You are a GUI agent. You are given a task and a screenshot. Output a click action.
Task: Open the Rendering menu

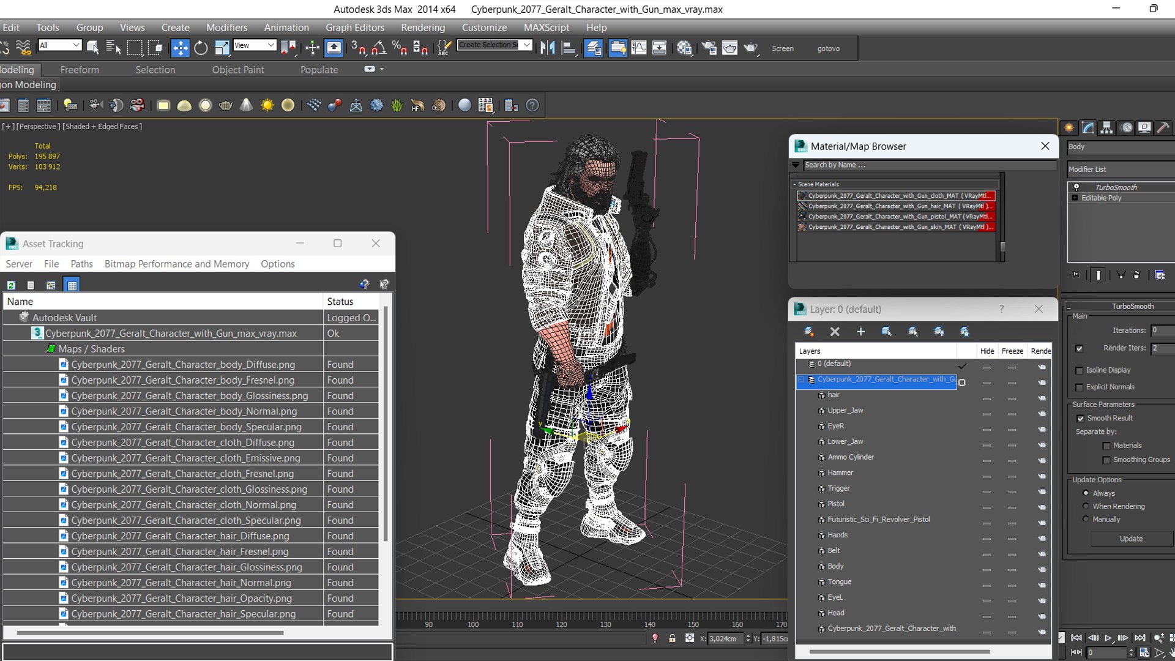(423, 28)
